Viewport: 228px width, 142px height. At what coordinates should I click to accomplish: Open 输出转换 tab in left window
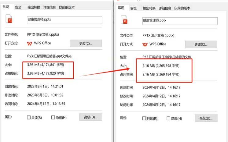34,7
